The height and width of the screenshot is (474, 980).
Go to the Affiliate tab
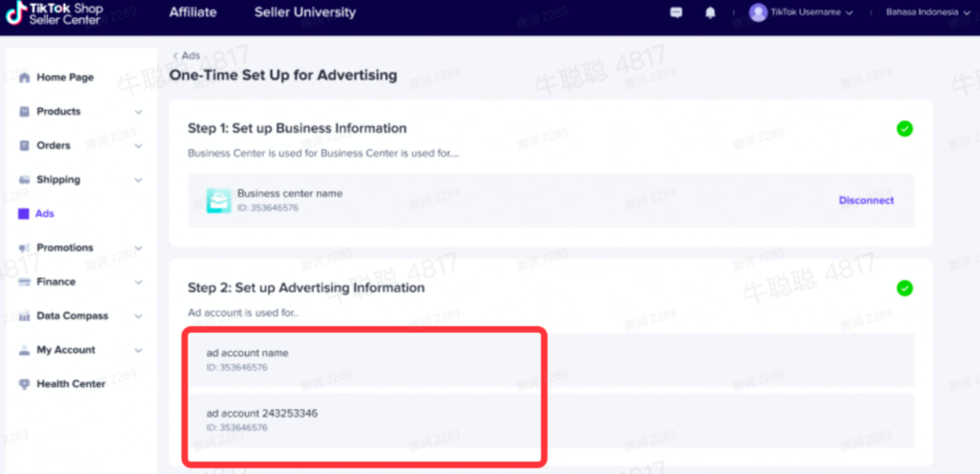192,12
